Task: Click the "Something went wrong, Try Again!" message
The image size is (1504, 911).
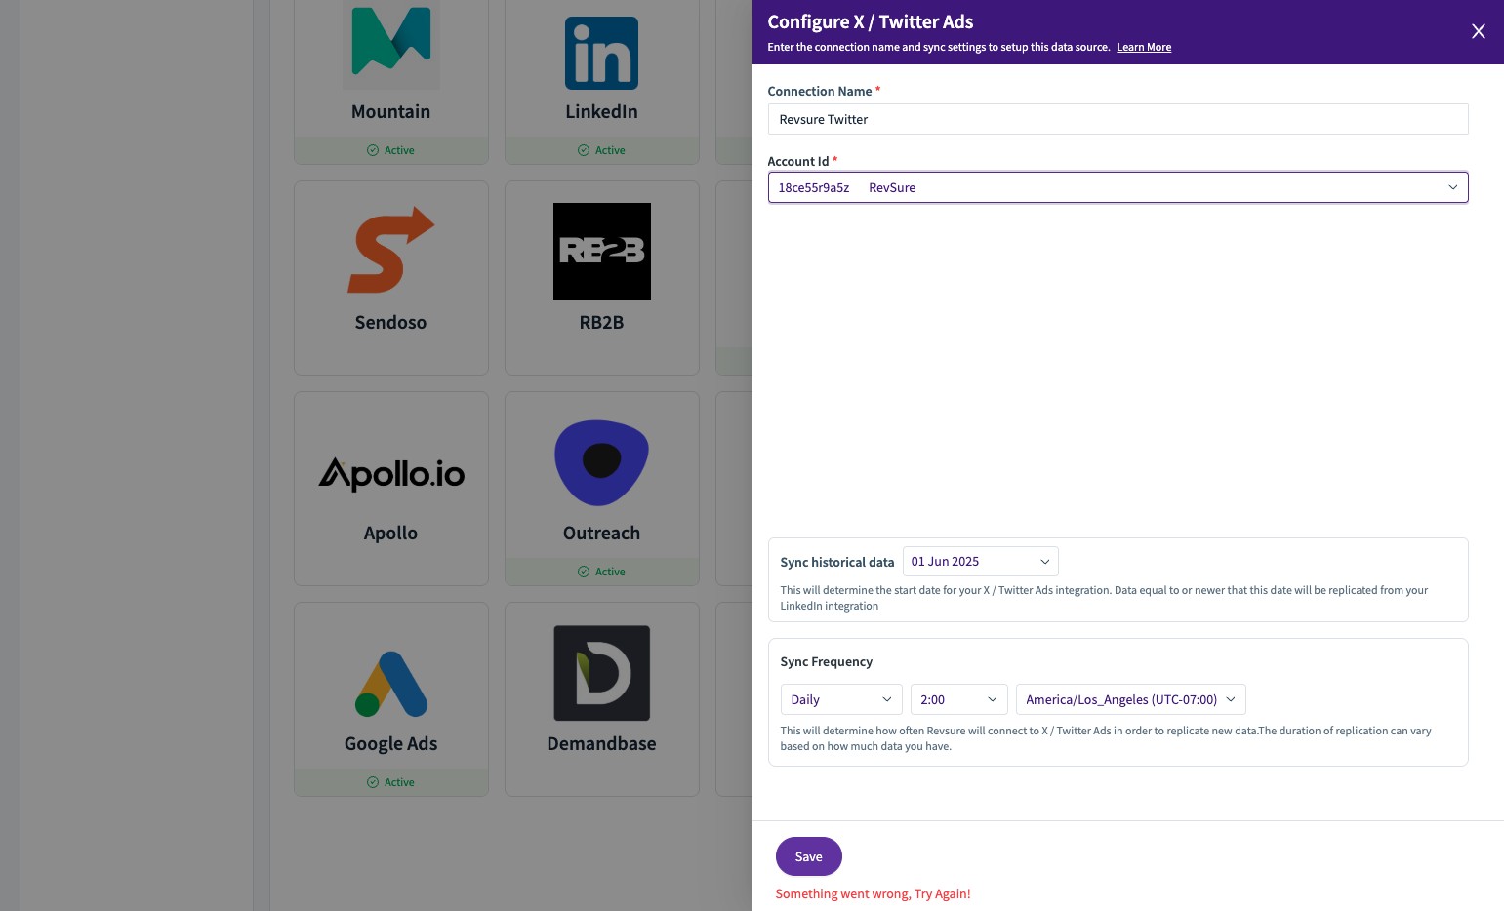Action: (x=873, y=893)
